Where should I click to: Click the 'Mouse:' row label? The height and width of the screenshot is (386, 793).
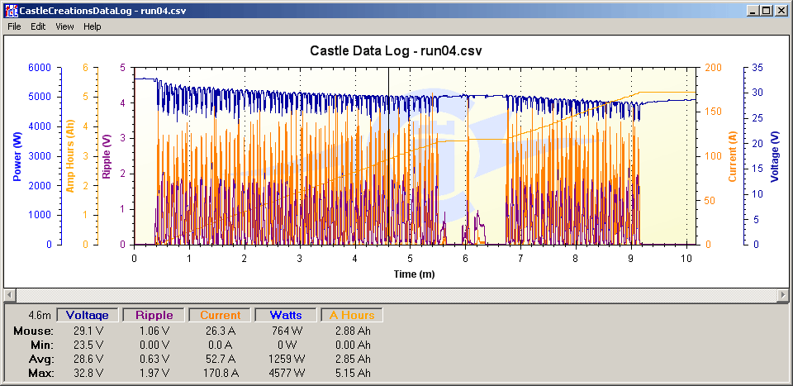tap(33, 331)
